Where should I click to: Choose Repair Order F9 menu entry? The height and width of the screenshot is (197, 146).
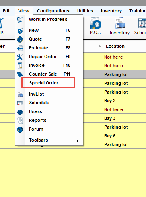pos(49,57)
